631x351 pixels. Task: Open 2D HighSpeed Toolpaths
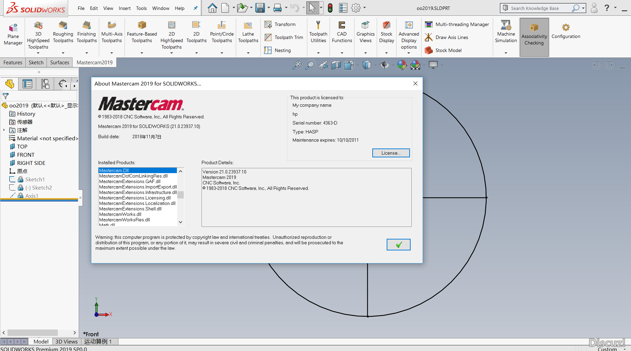point(171,35)
